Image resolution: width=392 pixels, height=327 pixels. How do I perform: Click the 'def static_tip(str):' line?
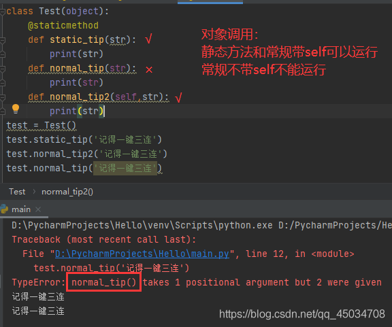[82, 39]
